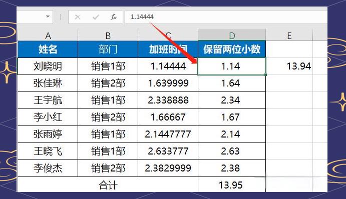
Task: Click the 保留两位小数 header cell
Action: coord(232,49)
